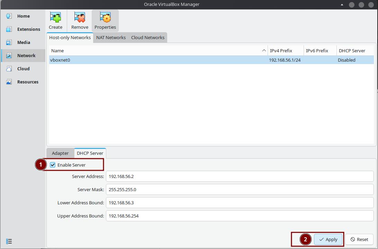
Task: Click the Disabled DHCP status cell
Action: [x=346, y=60]
